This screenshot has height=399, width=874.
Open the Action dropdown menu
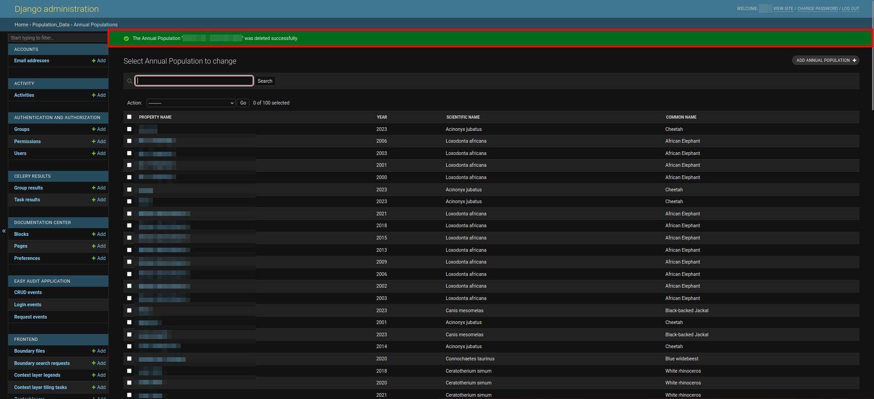[x=191, y=103]
